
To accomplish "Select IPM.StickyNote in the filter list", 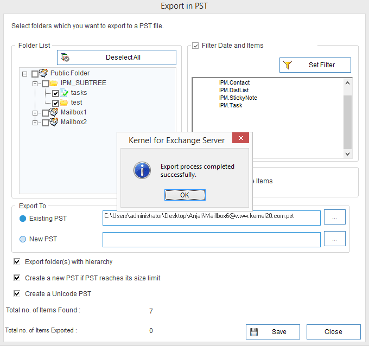I will pyautogui.click(x=238, y=98).
